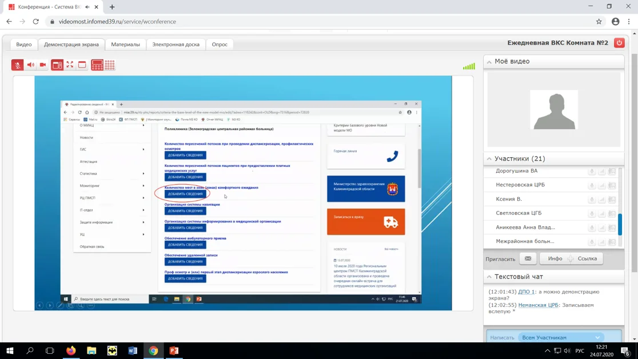Toggle the muted microphone button
This screenshot has height=359, width=638.
tap(17, 65)
